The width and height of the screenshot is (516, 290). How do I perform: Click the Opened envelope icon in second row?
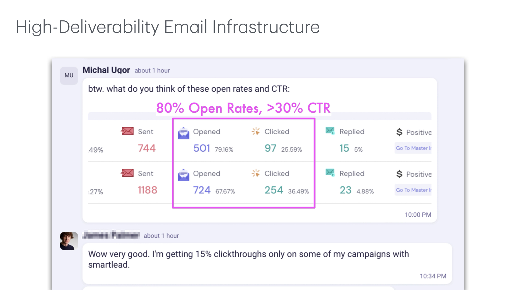coord(184,175)
